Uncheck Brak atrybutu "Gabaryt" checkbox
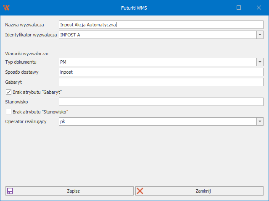The height and width of the screenshot is (201, 269). 8,92
